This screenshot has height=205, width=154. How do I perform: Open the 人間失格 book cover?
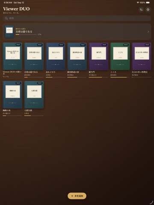point(34,95)
